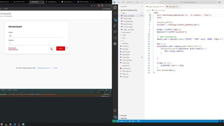Click the VS Code logo icon
Screen dimensions: 224x126
(x=114, y=2)
